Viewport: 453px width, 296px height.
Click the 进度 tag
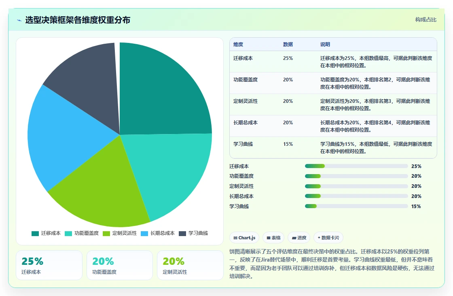(x=299, y=238)
